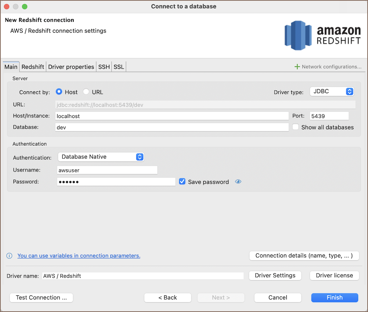The image size is (368, 312).
Task: Click the Amazon Redshift logo
Action: coord(323,36)
